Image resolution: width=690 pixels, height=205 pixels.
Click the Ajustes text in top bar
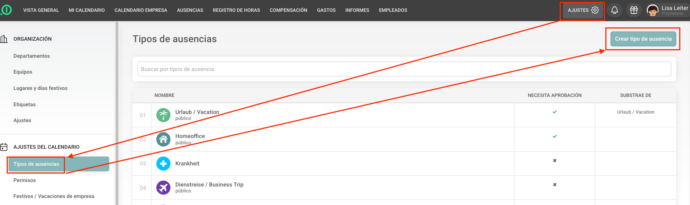[578, 10]
